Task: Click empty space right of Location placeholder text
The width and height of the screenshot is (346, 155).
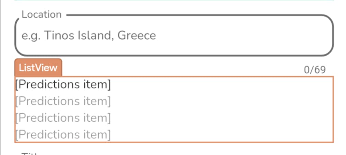Action: pyautogui.click(x=242, y=35)
